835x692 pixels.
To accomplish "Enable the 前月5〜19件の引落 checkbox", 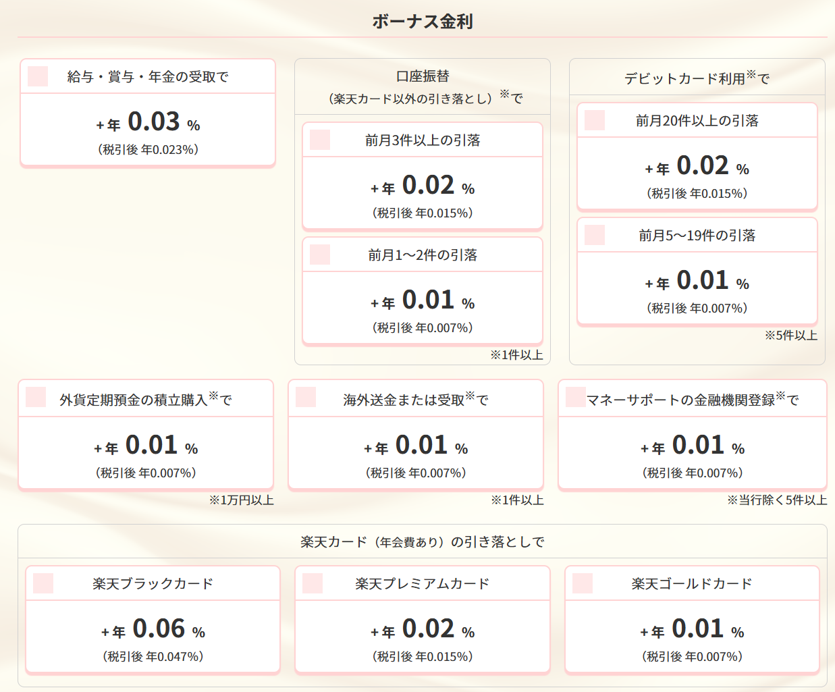I will [x=595, y=235].
